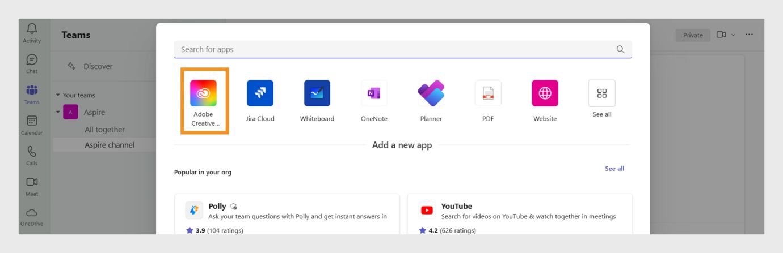Click the Private button

[693, 35]
